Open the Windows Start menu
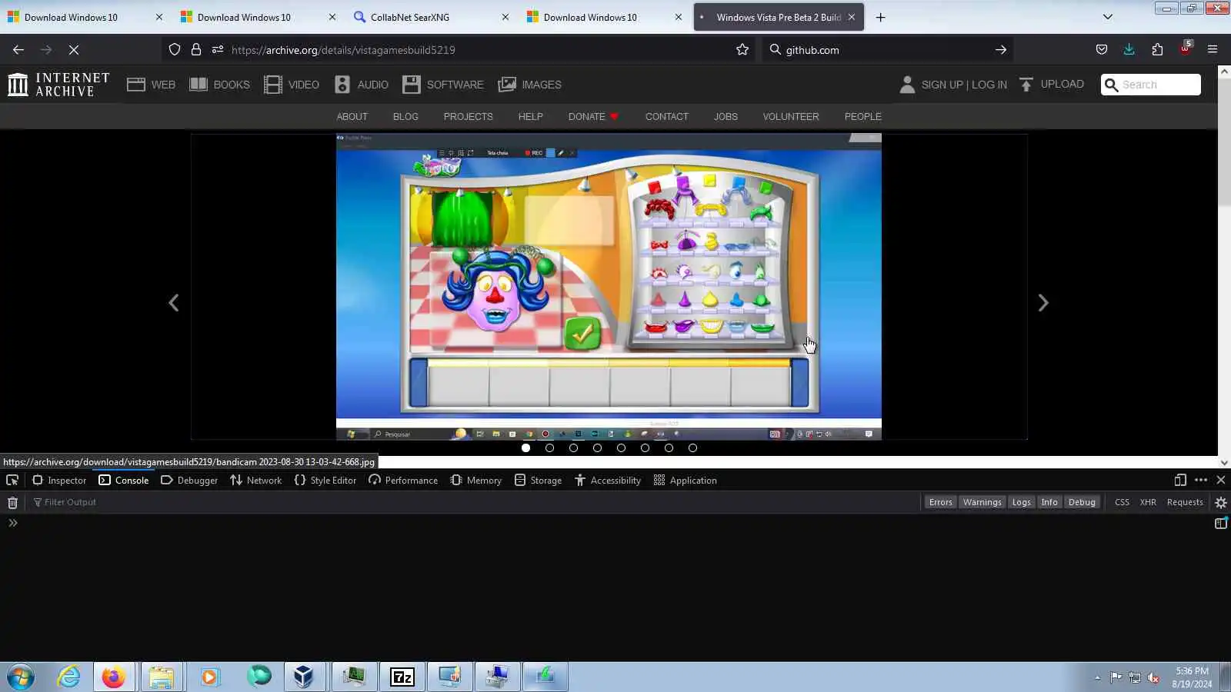The height and width of the screenshot is (692, 1231). [21, 677]
